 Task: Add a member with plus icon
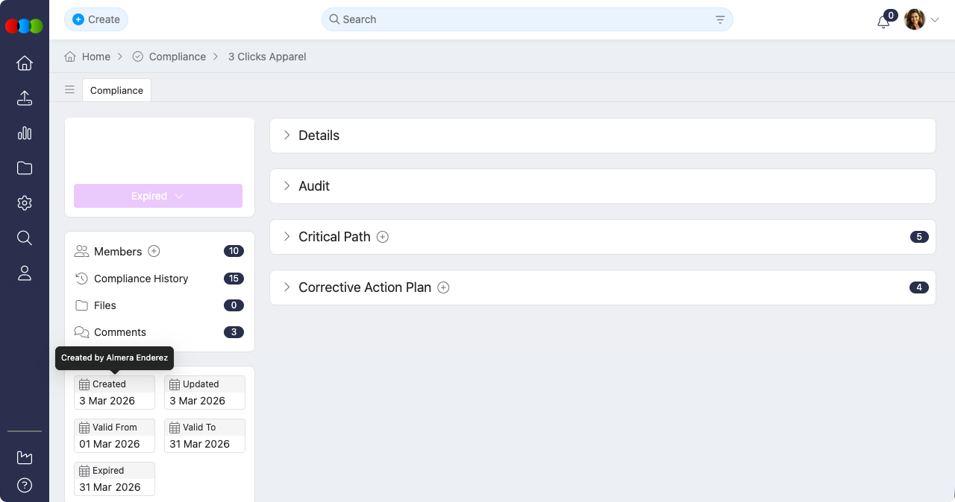[x=154, y=252]
